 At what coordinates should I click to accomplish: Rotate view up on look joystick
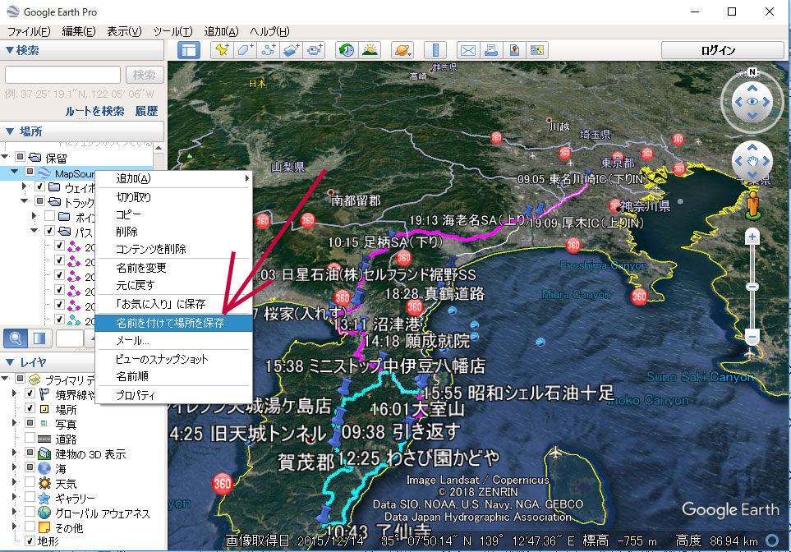[x=752, y=88]
